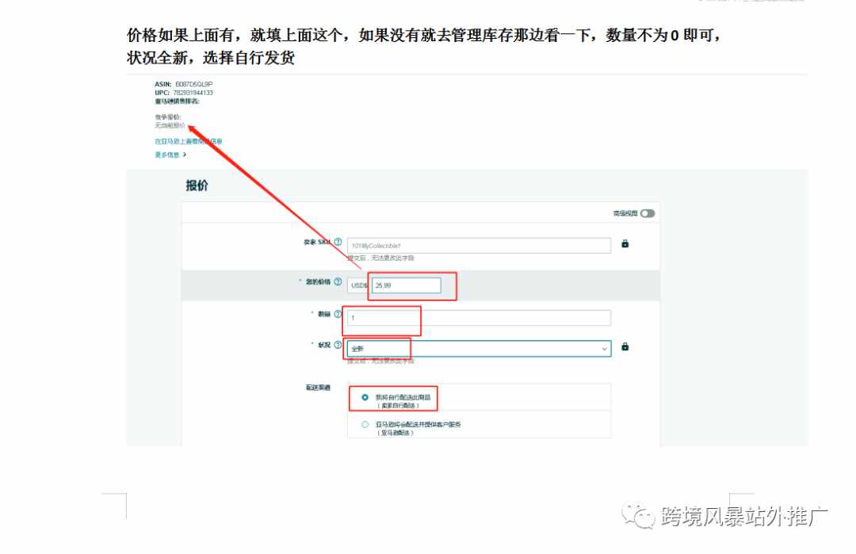Click lock icon next to condition dropdown

point(625,346)
